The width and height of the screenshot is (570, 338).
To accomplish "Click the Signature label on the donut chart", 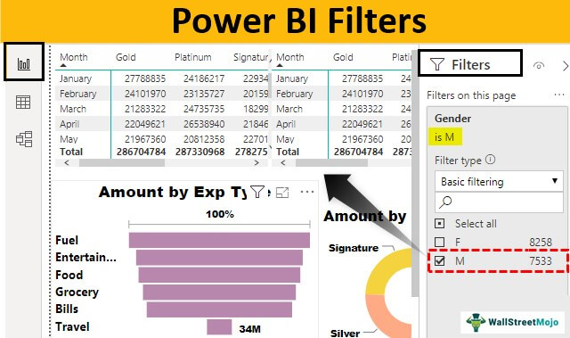I will click(354, 248).
